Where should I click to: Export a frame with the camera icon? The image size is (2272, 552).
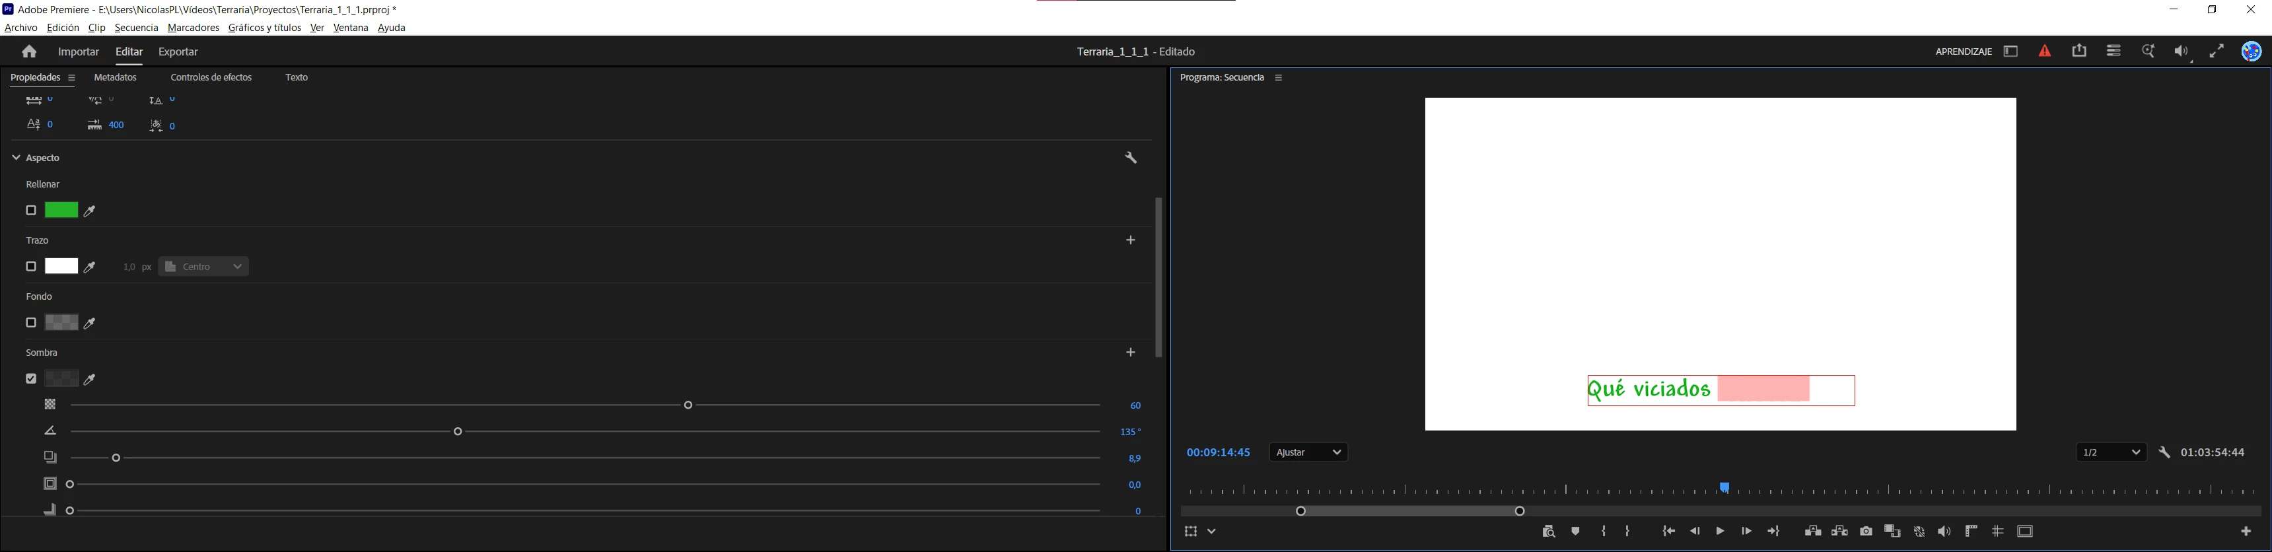[1866, 532]
